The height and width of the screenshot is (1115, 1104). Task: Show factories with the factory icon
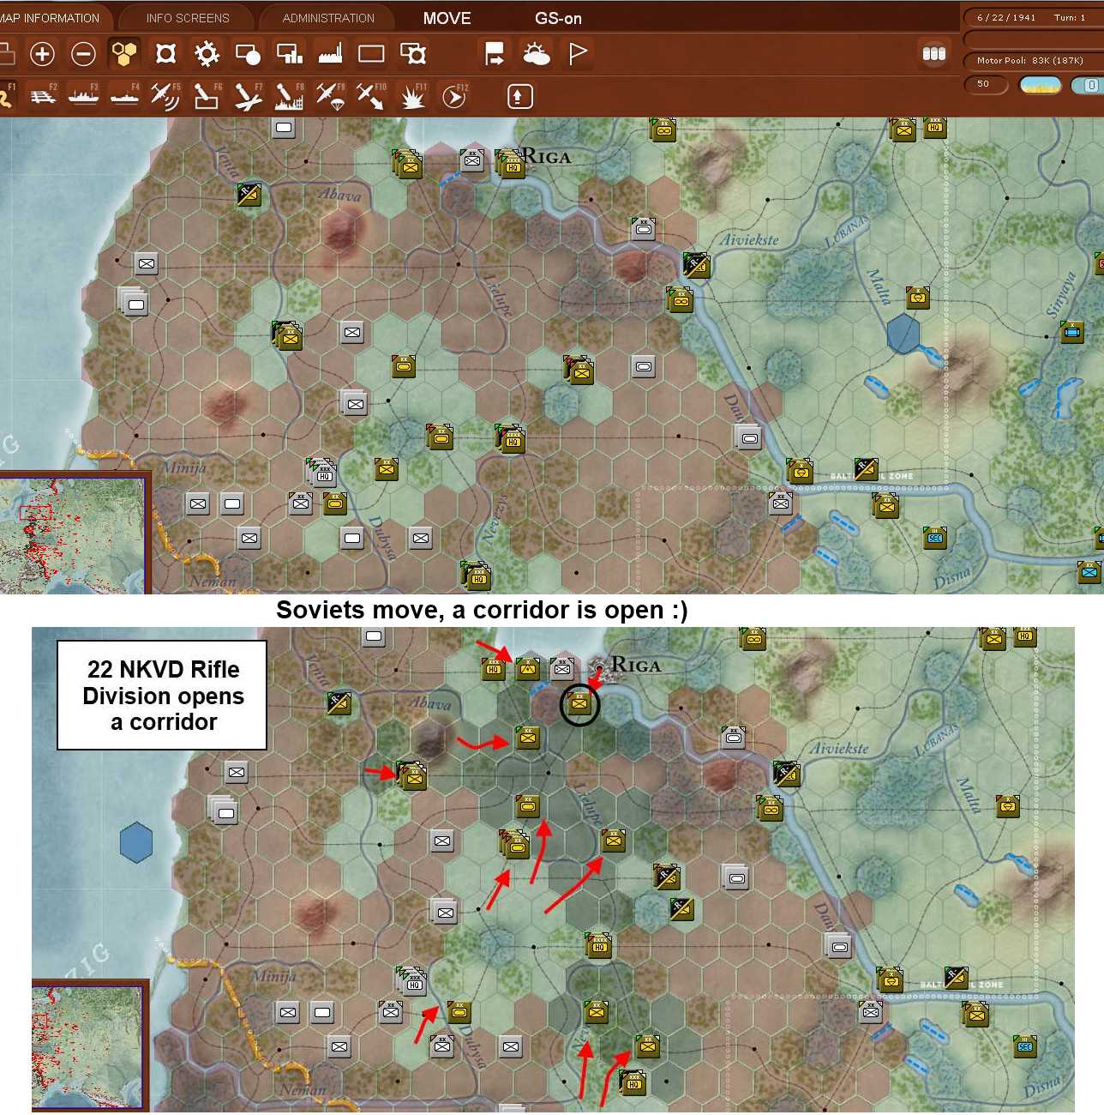coord(330,54)
